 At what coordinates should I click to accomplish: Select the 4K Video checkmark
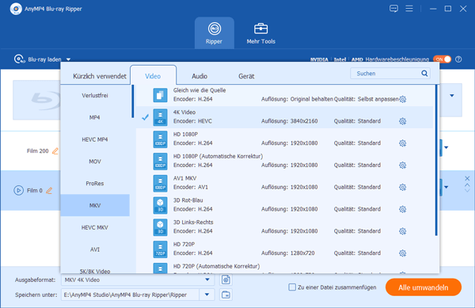146,117
